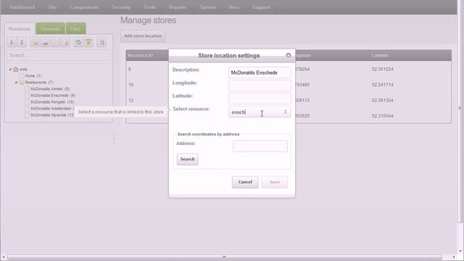The image size is (464, 261).
Task: Click the recycle bin icon in tree toolbar
Action: click(101, 42)
